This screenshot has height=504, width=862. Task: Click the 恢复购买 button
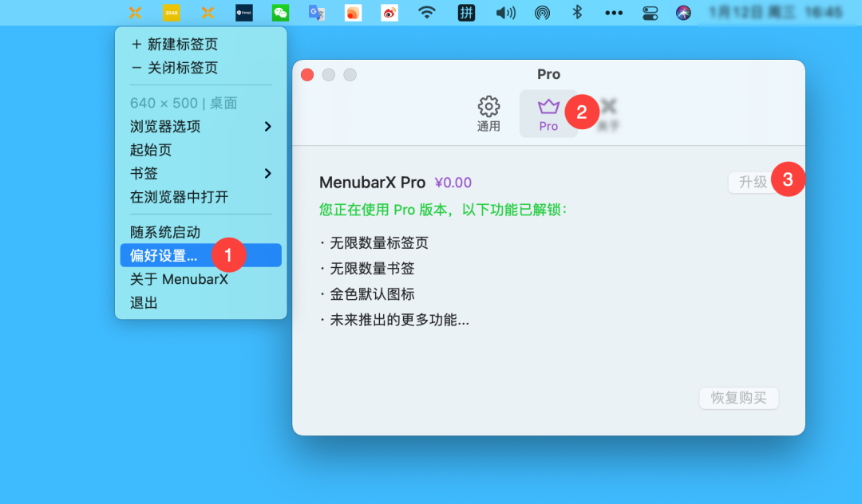738,398
